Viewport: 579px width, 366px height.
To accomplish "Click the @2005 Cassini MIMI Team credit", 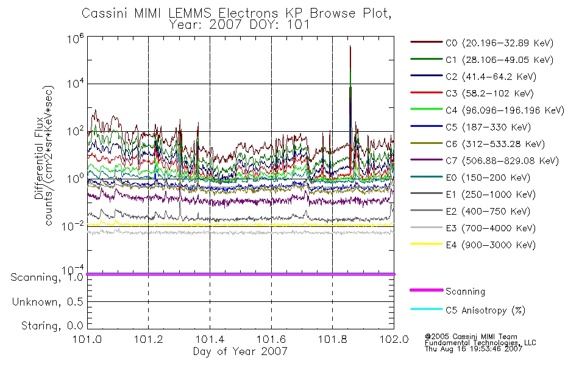I will point(471,337).
